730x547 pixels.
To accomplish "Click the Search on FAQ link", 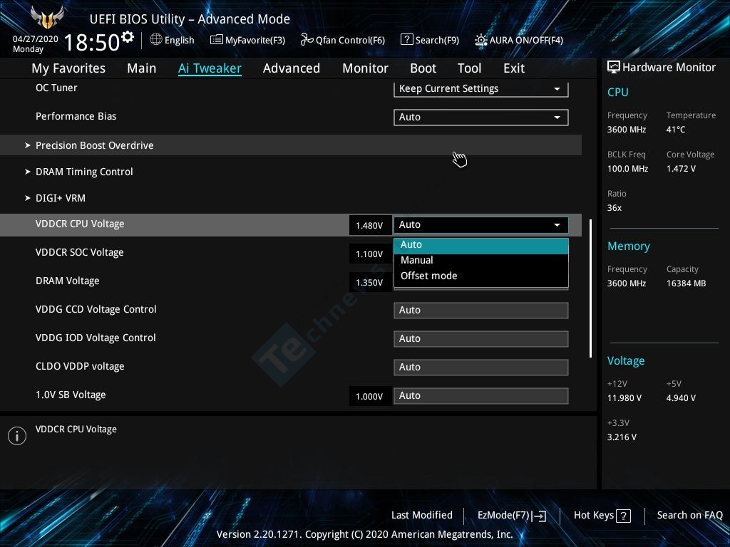I will coord(689,516).
